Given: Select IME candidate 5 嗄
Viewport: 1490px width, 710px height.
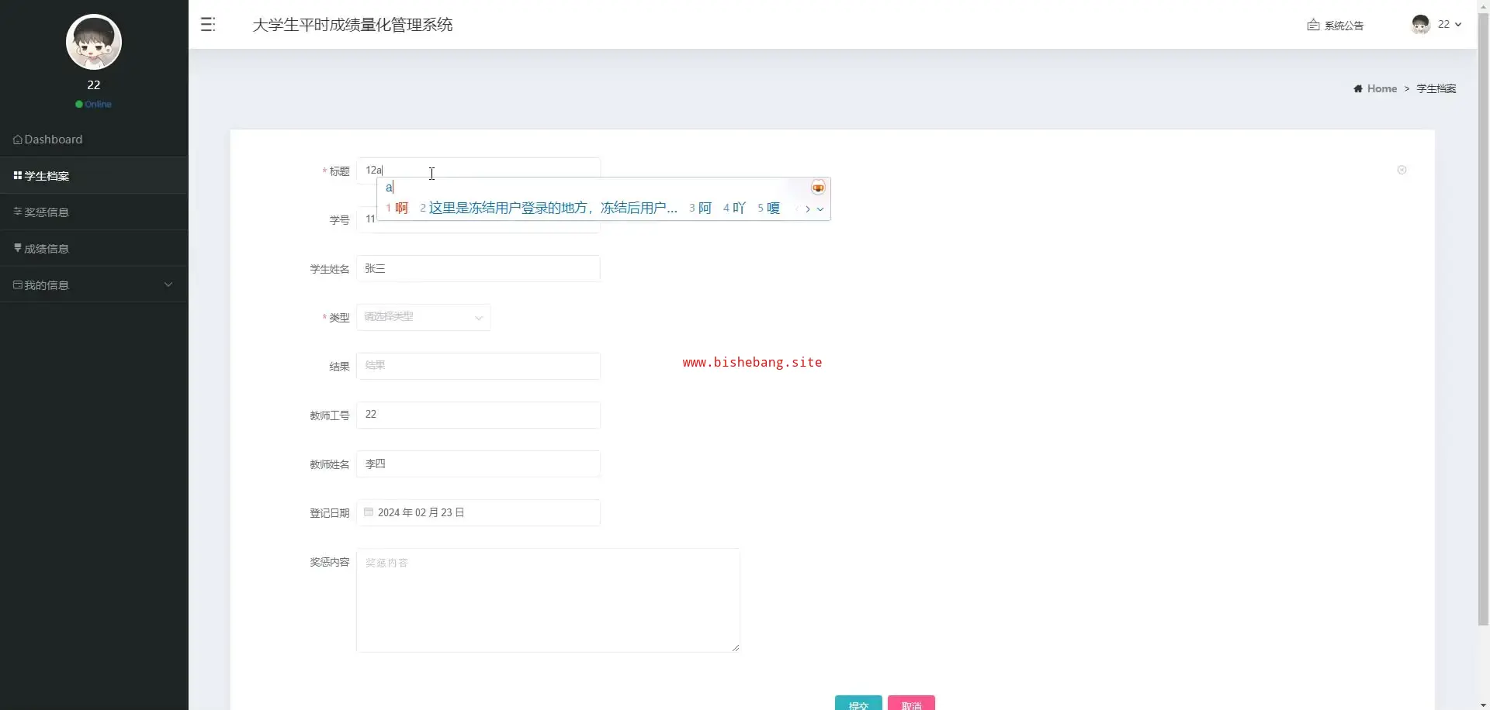Looking at the screenshot, I should 768,209.
